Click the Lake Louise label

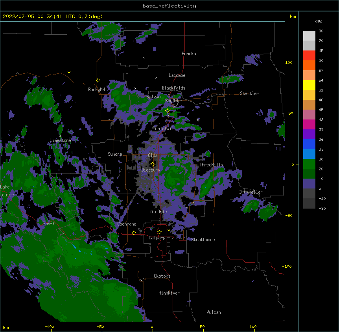[x=7, y=191]
